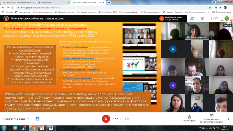Open the Список для чтения reading list
This screenshot has width=233, height=131.
click(222, 12)
